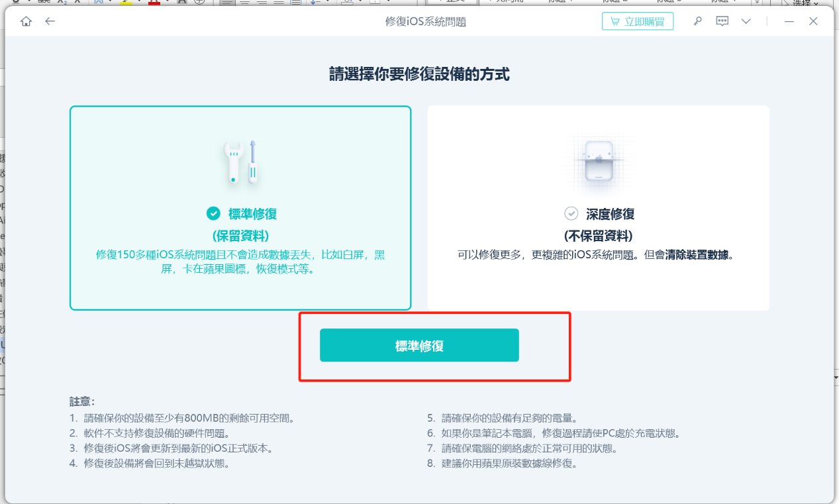Expand the chevron menu in title bar
The height and width of the screenshot is (504, 839).
coord(746,21)
